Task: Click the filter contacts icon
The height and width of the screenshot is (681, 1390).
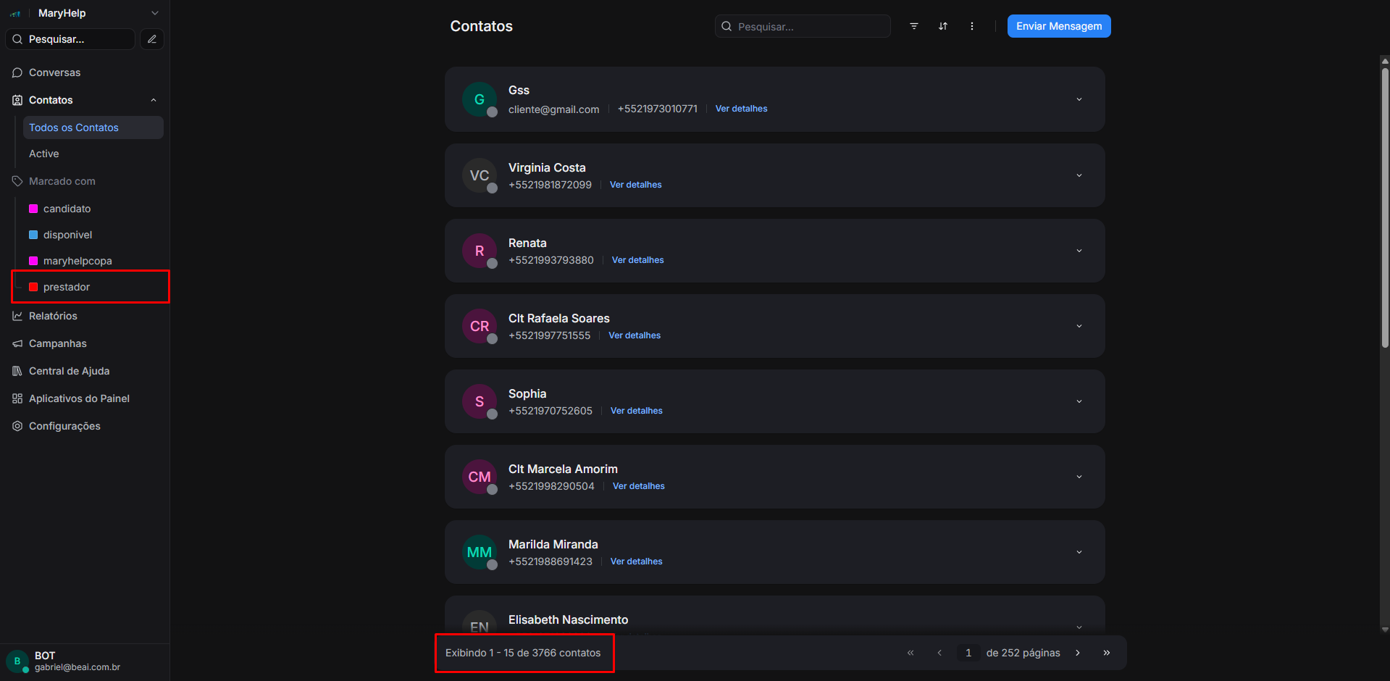Action: pyautogui.click(x=914, y=26)
